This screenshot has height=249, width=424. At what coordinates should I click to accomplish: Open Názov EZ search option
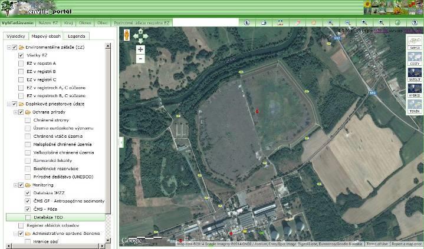pos(48,23)
